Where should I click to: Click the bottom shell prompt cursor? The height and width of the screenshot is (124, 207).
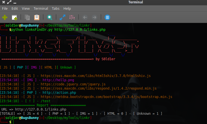coord(12,122)
